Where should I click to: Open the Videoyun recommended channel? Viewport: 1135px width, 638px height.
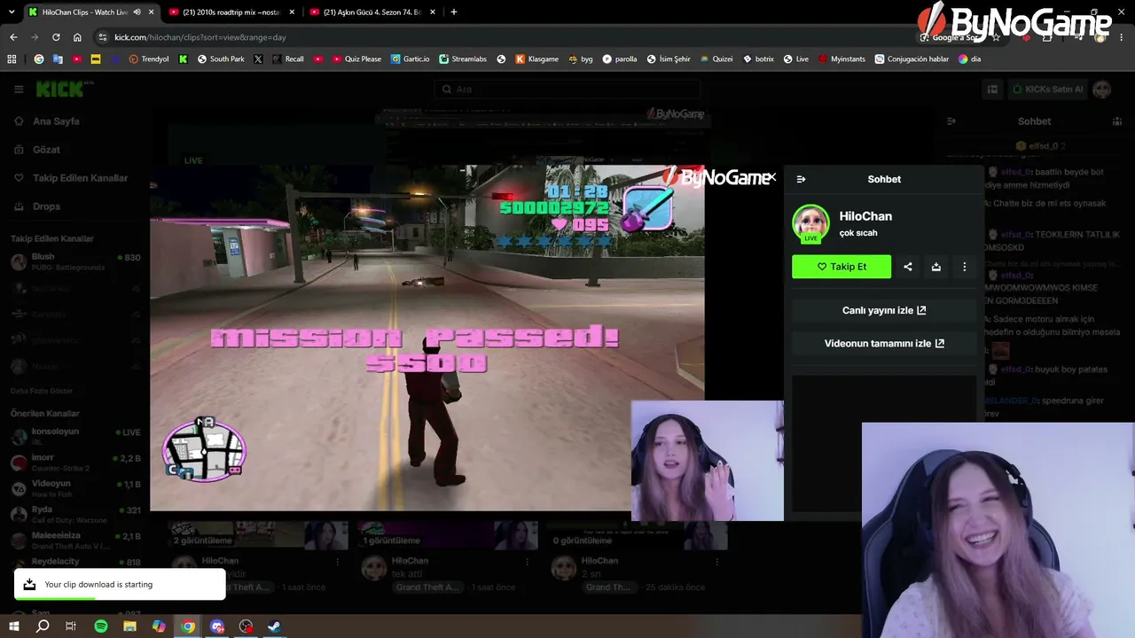(74, 488)
